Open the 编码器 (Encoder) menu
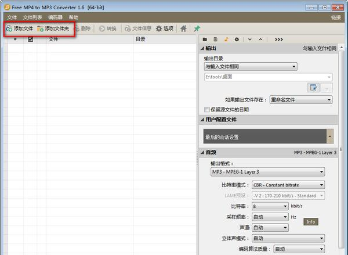 coord(55,17)
